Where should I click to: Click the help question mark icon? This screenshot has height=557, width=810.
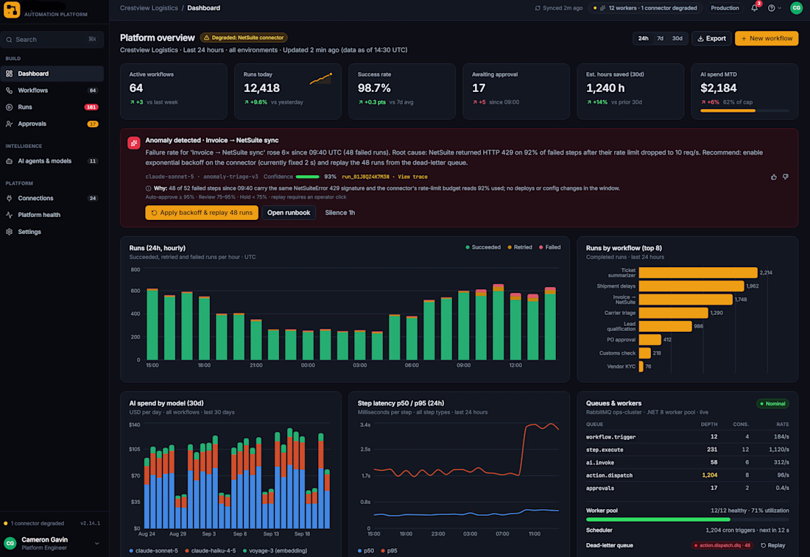[771, 8]
